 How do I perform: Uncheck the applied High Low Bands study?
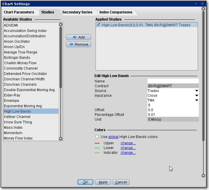pos(99,25)
